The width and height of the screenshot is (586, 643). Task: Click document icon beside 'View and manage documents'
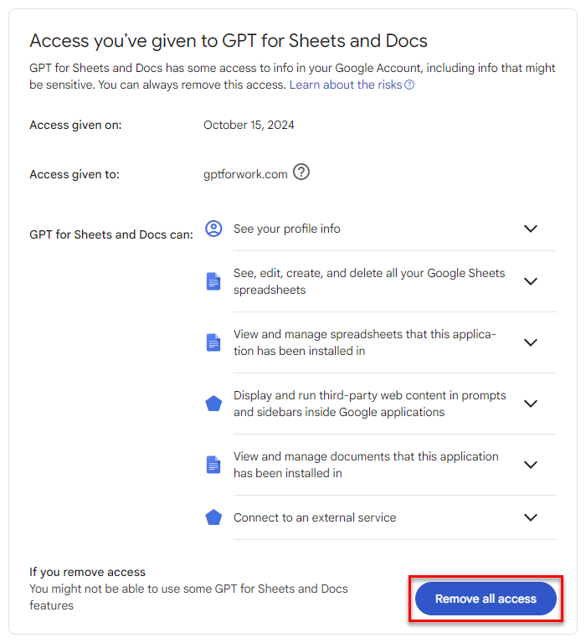tap(213, 465)
